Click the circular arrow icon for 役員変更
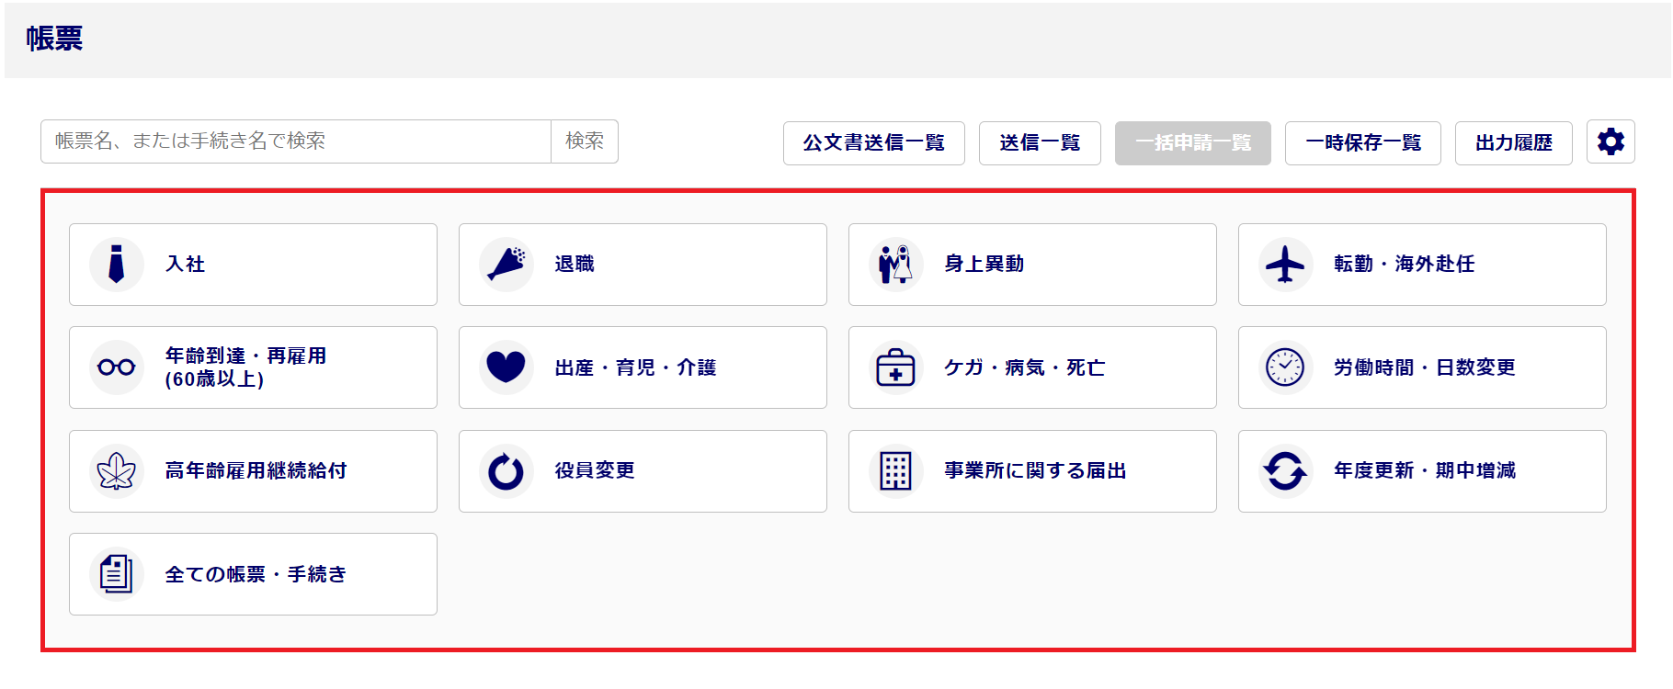The width and height of the screenshot is (1673, 689). point(506,471)
